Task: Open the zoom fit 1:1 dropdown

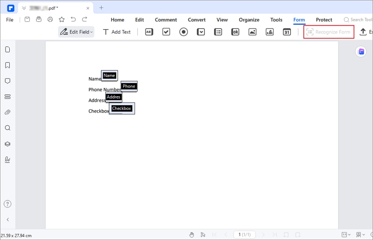Action: pyautogui.click(x=346, y=235)
